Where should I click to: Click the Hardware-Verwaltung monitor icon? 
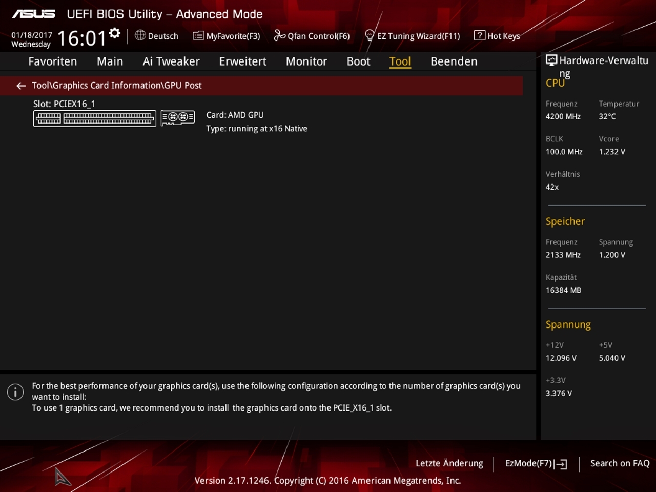tap(551, 60)
